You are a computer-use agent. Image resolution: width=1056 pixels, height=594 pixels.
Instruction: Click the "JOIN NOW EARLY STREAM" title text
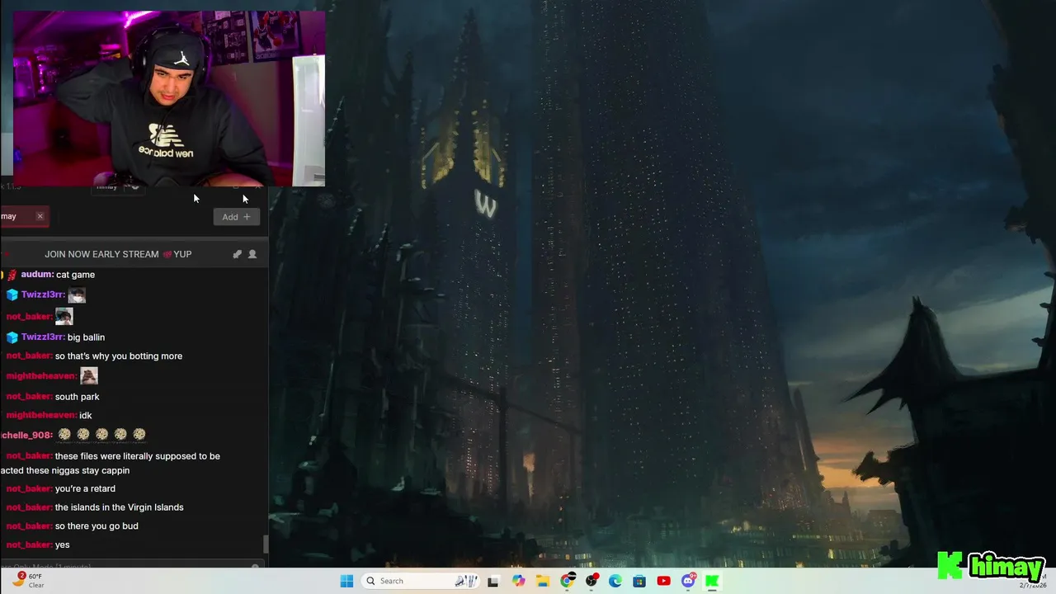coord(101,254)
